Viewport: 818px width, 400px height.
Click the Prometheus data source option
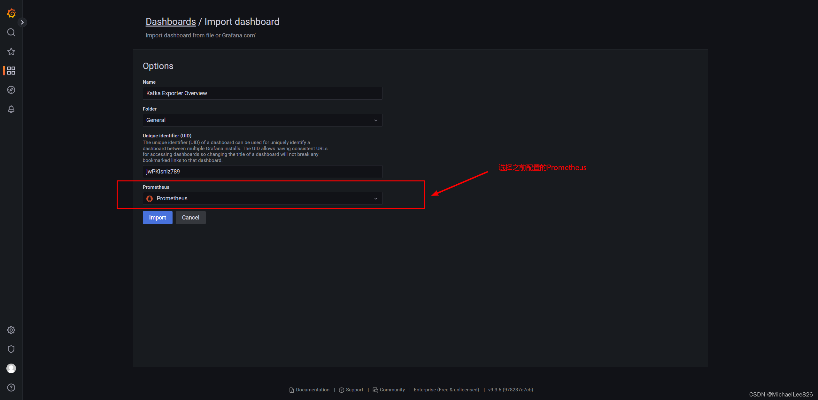pos(261,198)
